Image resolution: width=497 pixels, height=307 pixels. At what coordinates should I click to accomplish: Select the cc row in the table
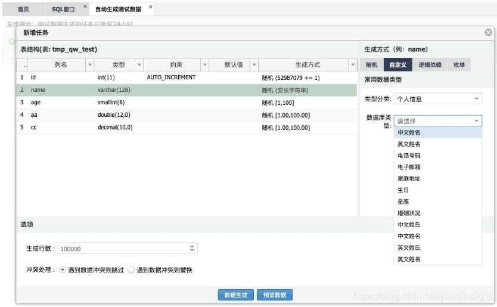pos(187,128)
